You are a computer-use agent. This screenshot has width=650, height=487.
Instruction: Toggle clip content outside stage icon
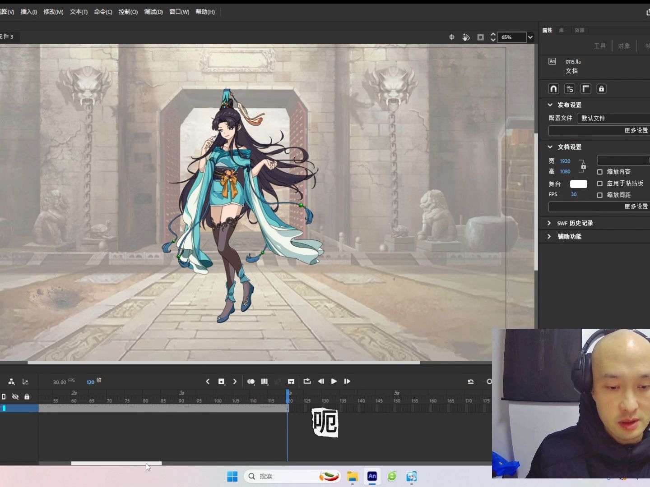(480, 37)
